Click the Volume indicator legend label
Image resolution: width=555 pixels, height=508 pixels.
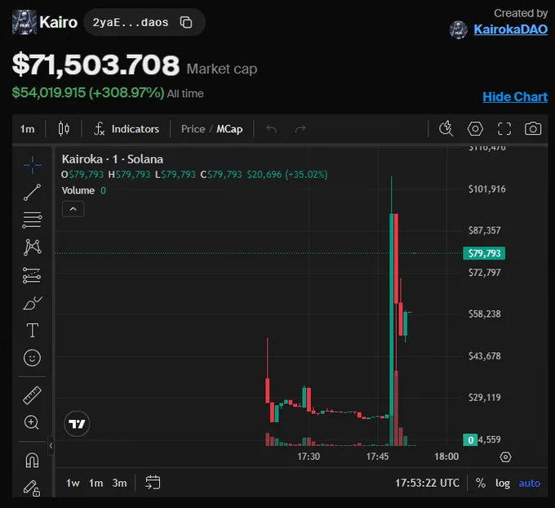point(78,190)
